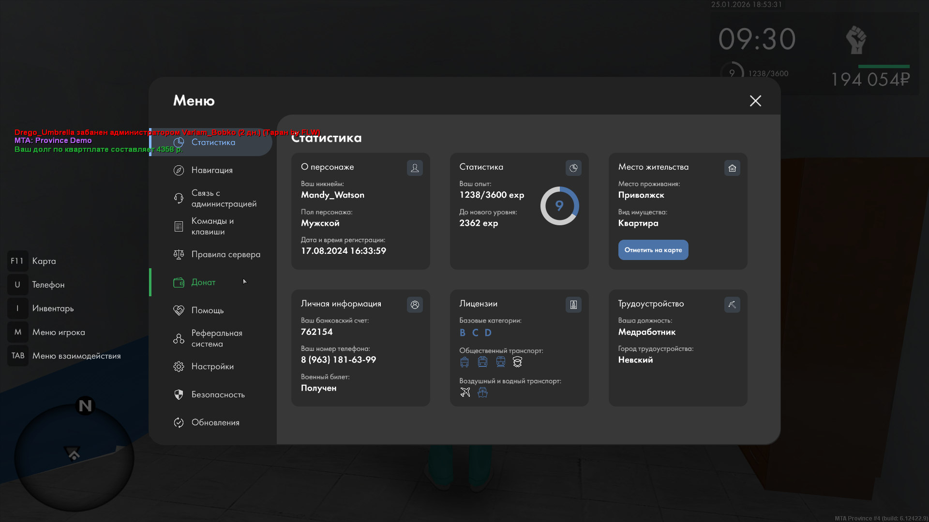Open the Навигация menu section
Viewport: 929px width, 522px height.
[212, 170]
